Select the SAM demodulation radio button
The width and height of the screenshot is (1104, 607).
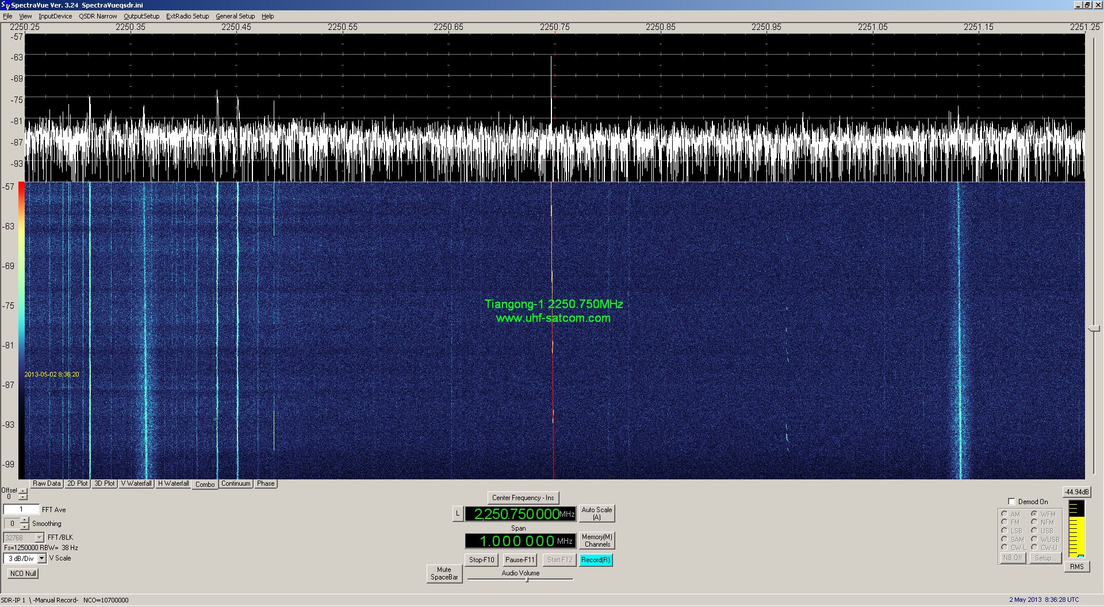click(1004, 539)
